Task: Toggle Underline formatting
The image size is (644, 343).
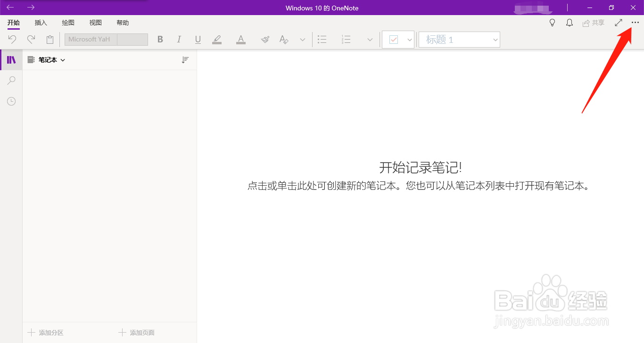Action: tap(198, 40)
